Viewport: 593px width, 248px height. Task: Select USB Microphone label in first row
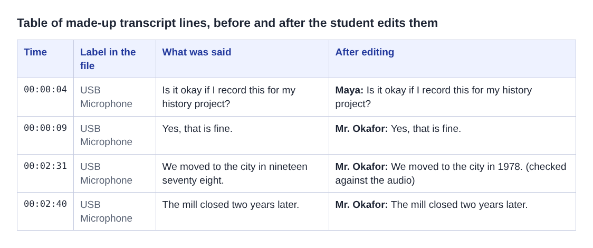(x=106, y=97)
